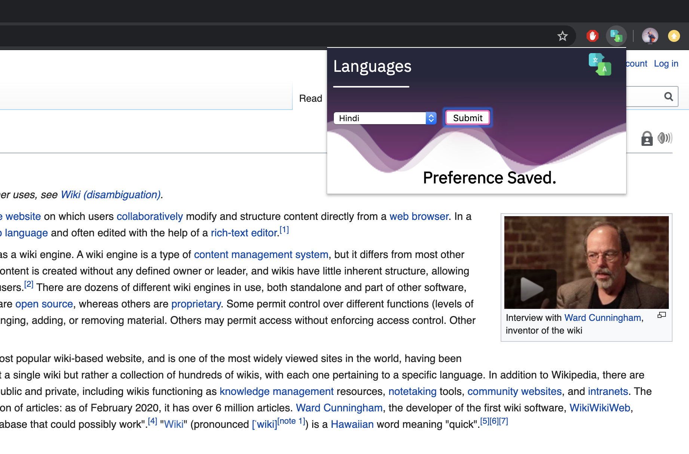Follow the notetaking link
The image size is (689, 454).
(412, 392)
